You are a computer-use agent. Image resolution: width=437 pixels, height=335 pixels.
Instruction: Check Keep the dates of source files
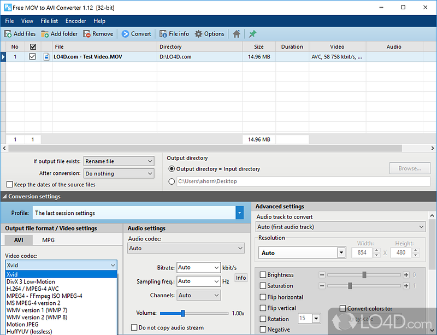10,185
